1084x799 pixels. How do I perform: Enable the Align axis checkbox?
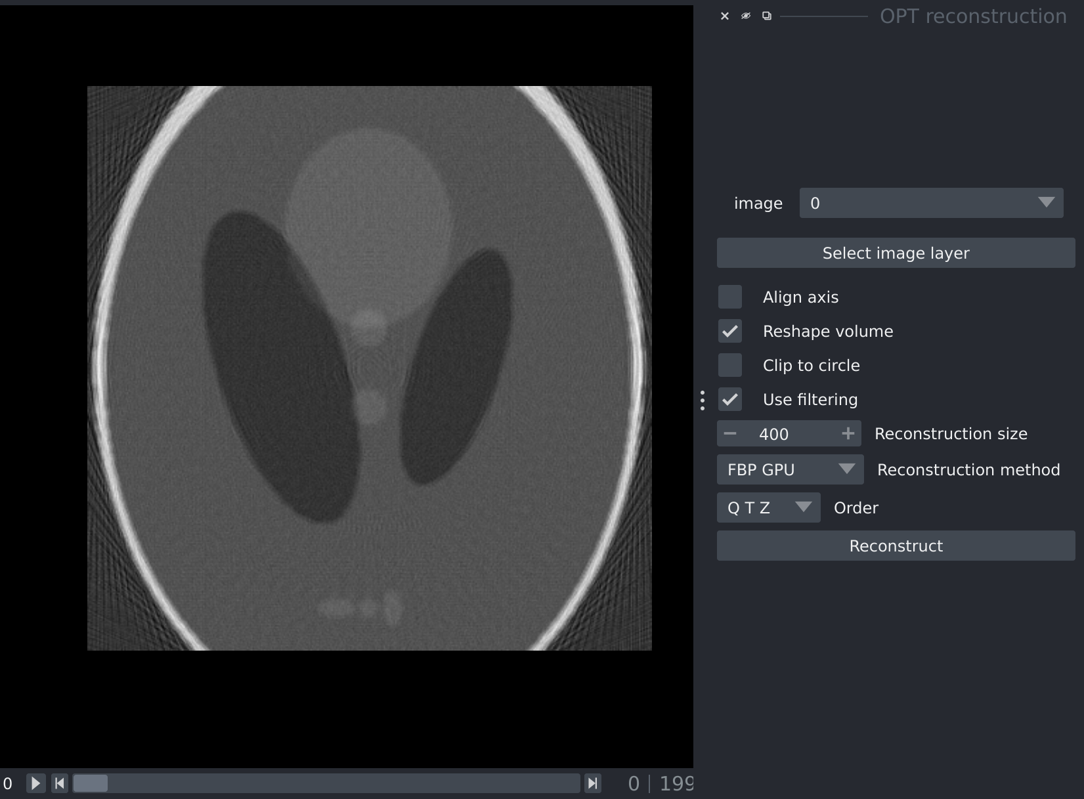point(730,297)
